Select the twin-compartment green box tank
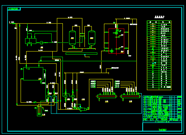Image resolution: width=186 pixels, height=135 pixels. (31, 41)
